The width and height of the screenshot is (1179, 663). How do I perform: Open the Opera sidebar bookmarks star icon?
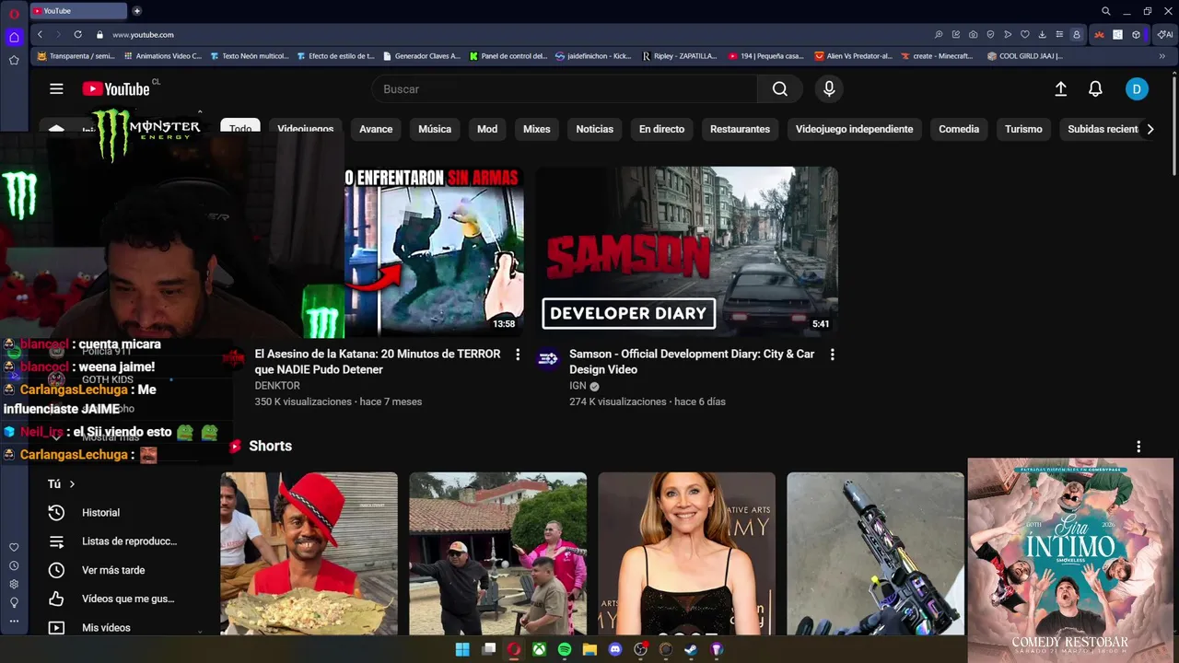(14, 60)
